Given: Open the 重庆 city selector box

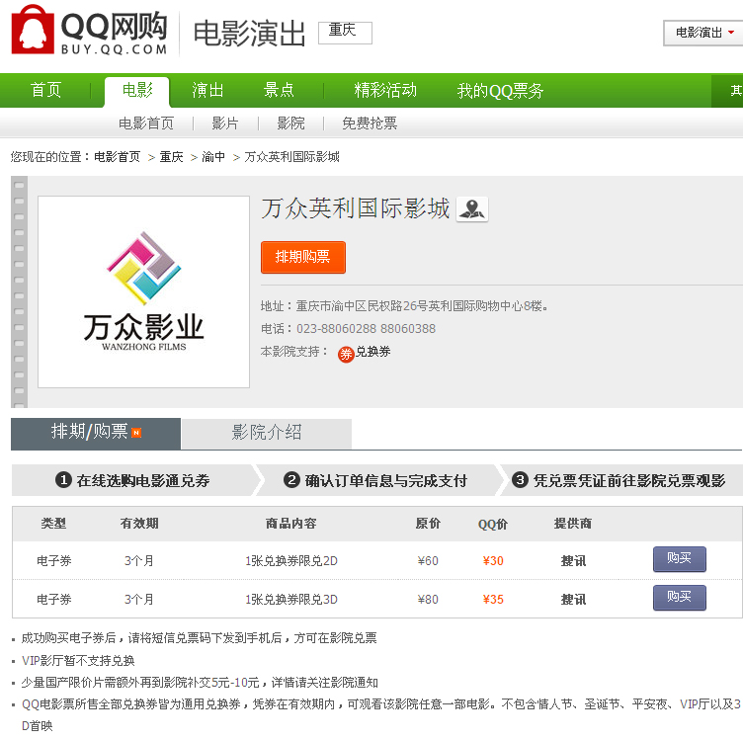Looking at the screenshot, I should (345, 33).
